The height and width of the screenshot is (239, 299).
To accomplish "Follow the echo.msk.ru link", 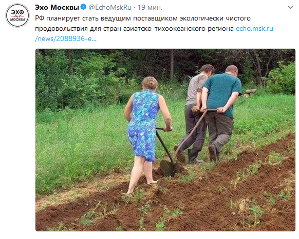I will point(254,28).
